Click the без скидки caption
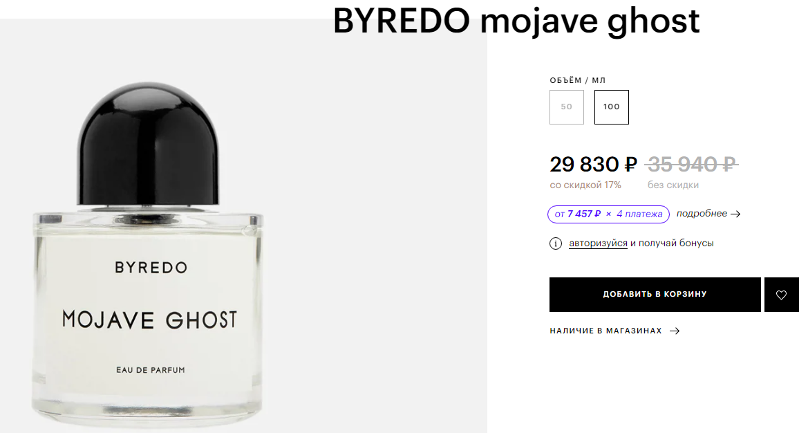Screen dimensions: 808x433 [673, 185]
